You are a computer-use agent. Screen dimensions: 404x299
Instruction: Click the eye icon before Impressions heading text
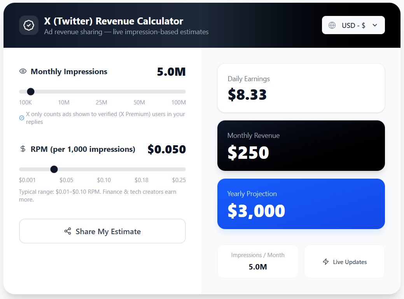22,71
